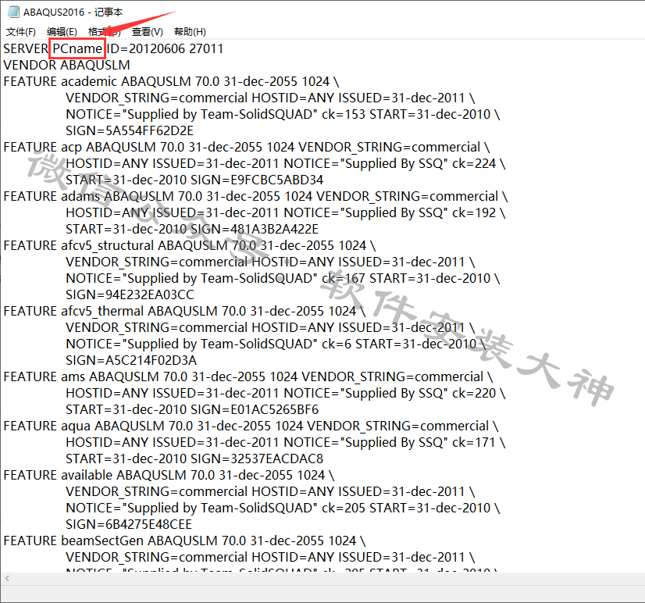Open the 帮助(H) menu
645x603 pixels.
190,32
